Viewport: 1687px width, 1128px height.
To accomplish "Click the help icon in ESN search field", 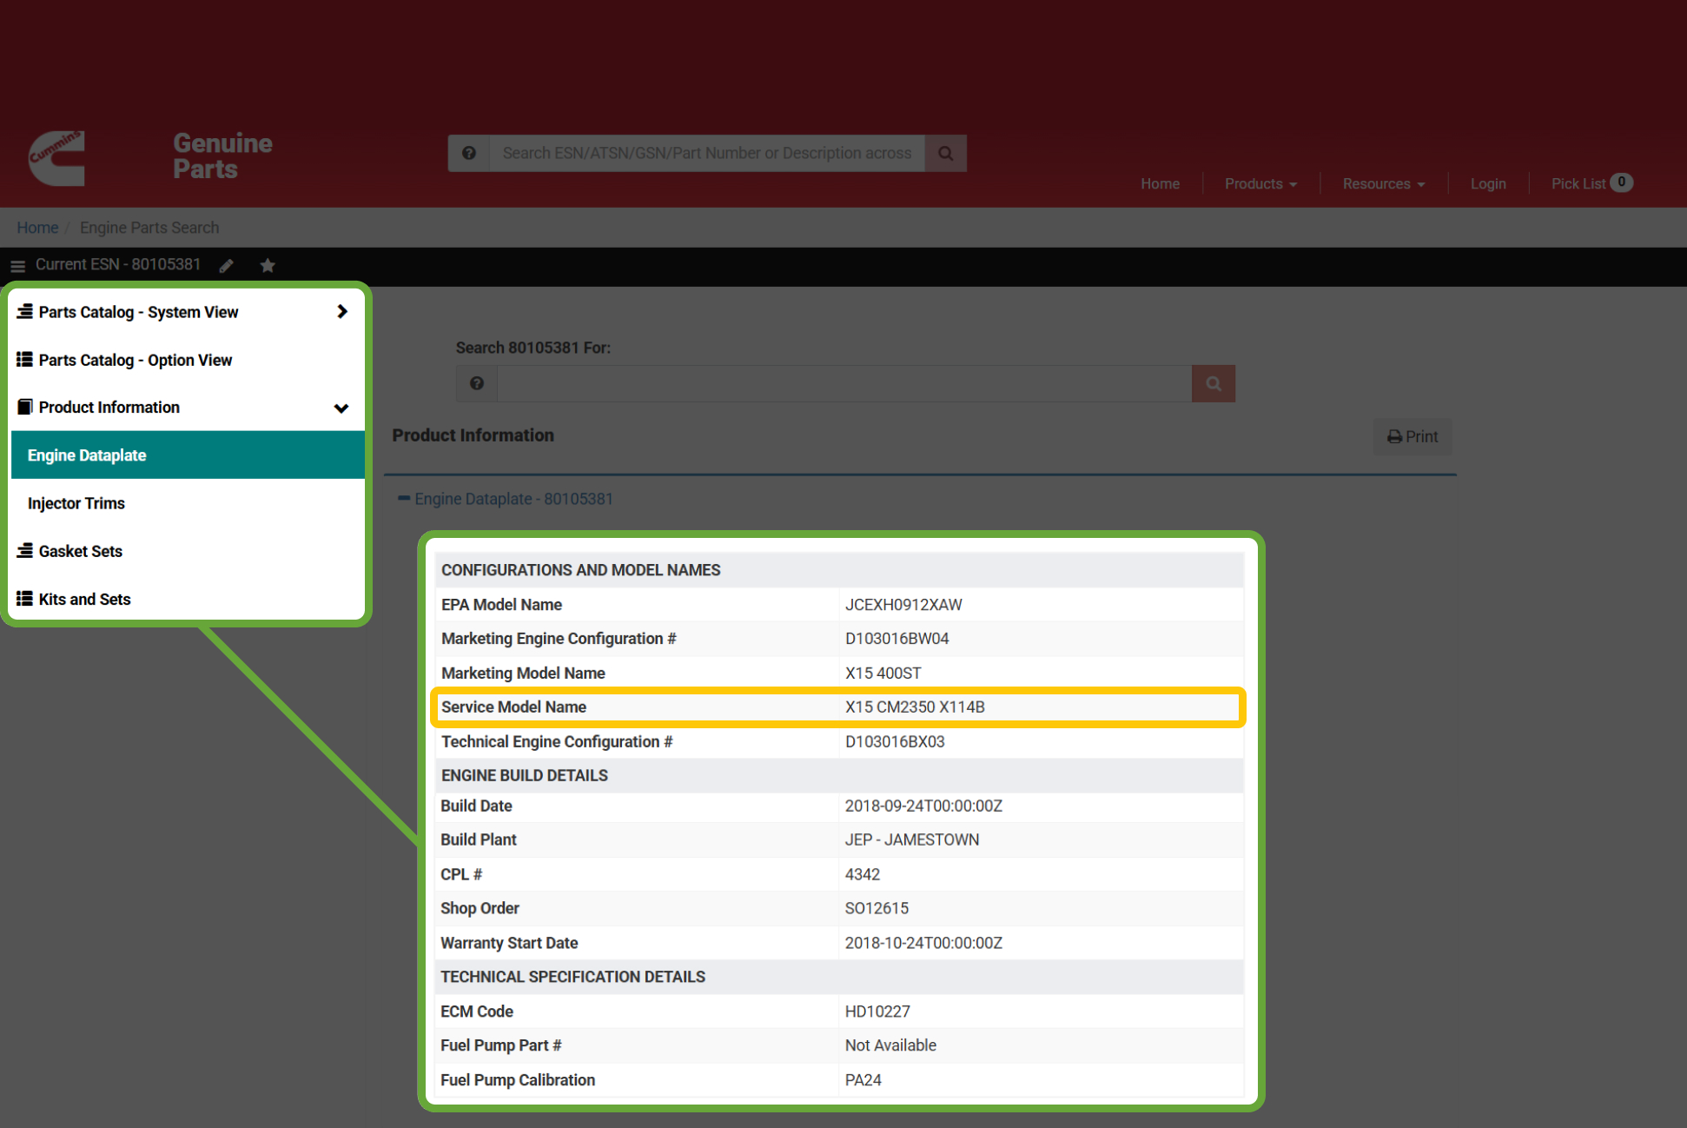I will (477, 383).
